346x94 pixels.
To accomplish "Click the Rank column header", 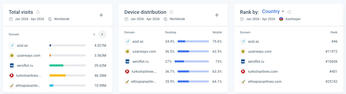I will click(x=334, y=32).
